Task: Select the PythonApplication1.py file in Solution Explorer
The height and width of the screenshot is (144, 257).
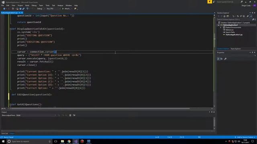Action: click(x=234, y=35)
